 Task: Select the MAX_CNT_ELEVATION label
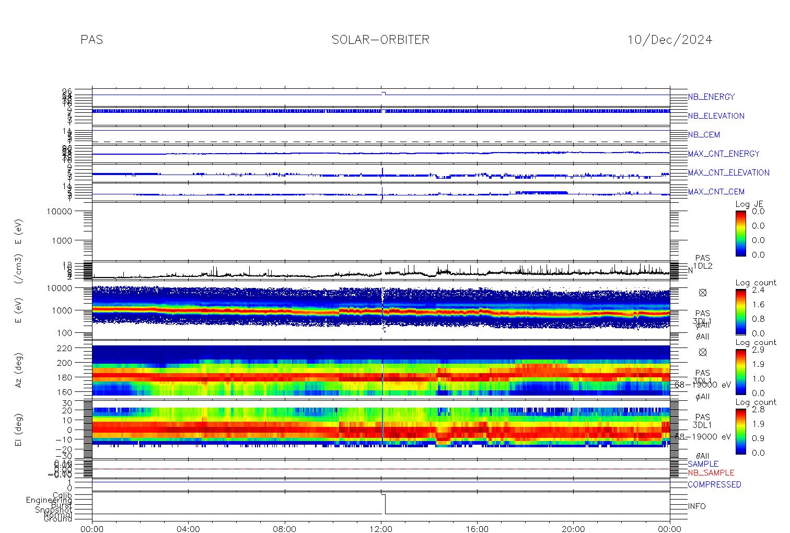(x=728, y=172)
